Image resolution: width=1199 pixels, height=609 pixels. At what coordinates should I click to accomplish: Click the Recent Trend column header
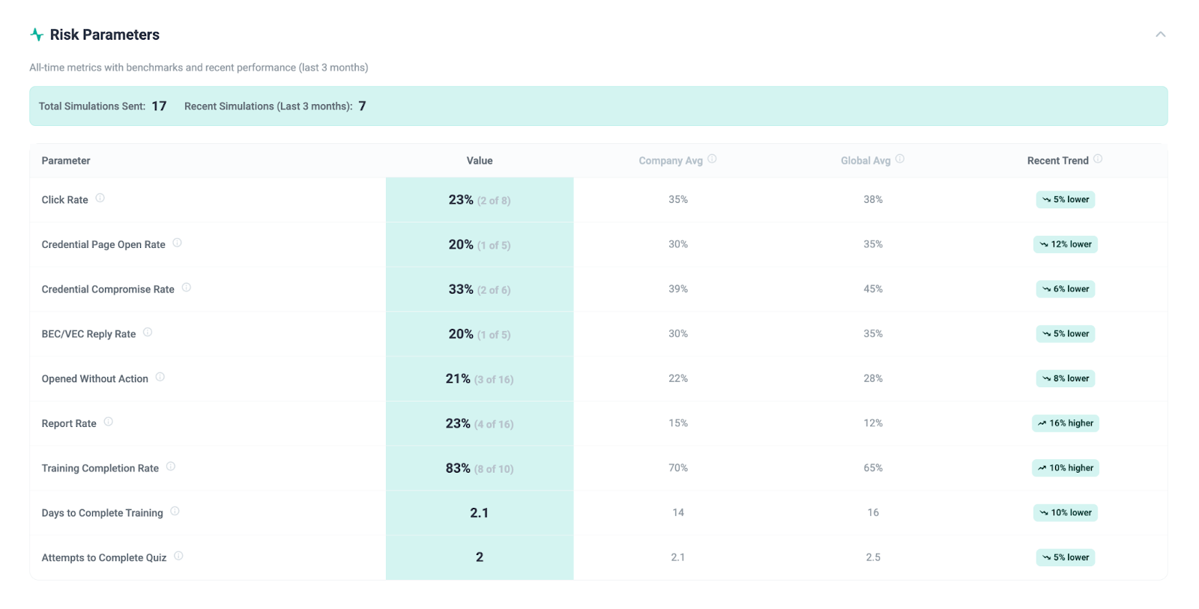1057,161
